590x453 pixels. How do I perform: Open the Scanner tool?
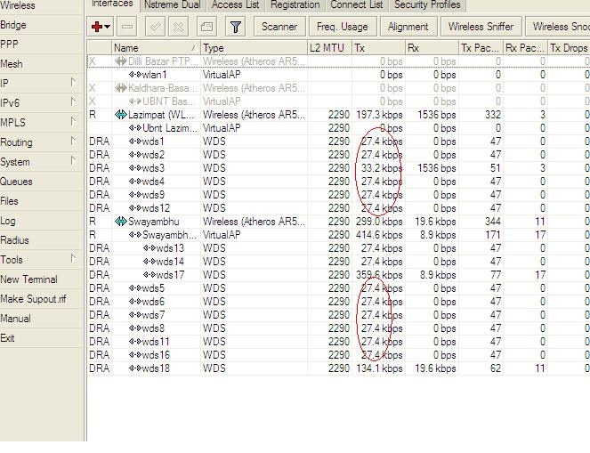[279, 27]
